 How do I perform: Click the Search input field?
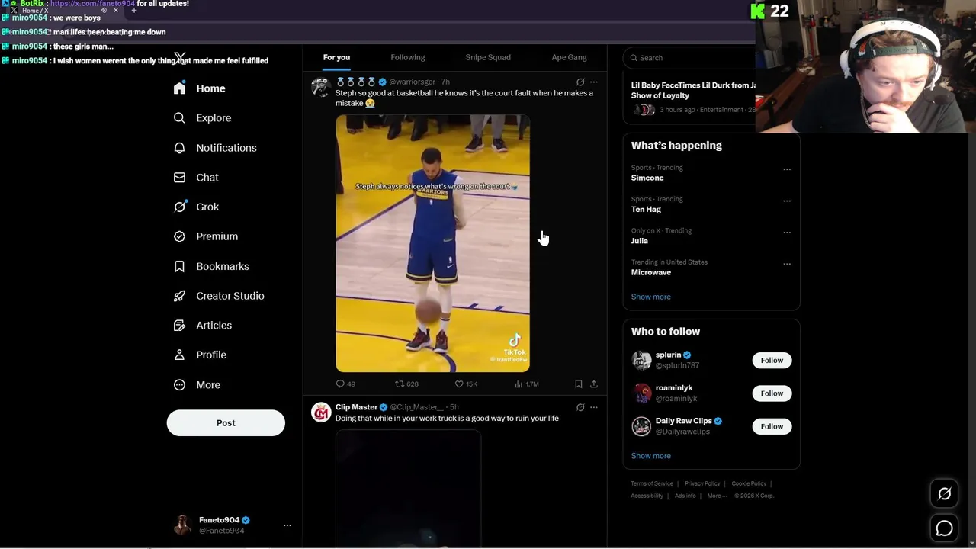click(x=690, y=58)
